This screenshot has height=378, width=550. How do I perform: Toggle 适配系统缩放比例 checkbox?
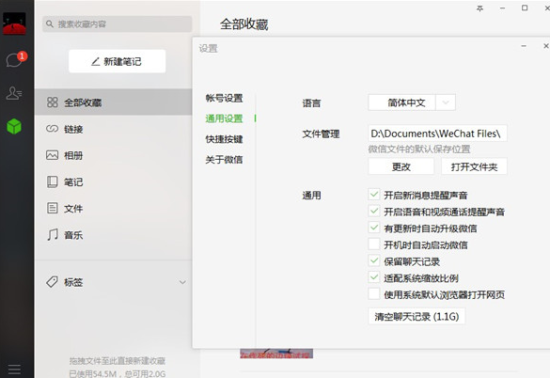click(374, 277)
